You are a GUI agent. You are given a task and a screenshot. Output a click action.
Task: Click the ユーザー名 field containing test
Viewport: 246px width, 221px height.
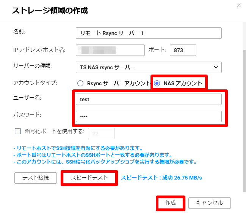click(149, 99)
